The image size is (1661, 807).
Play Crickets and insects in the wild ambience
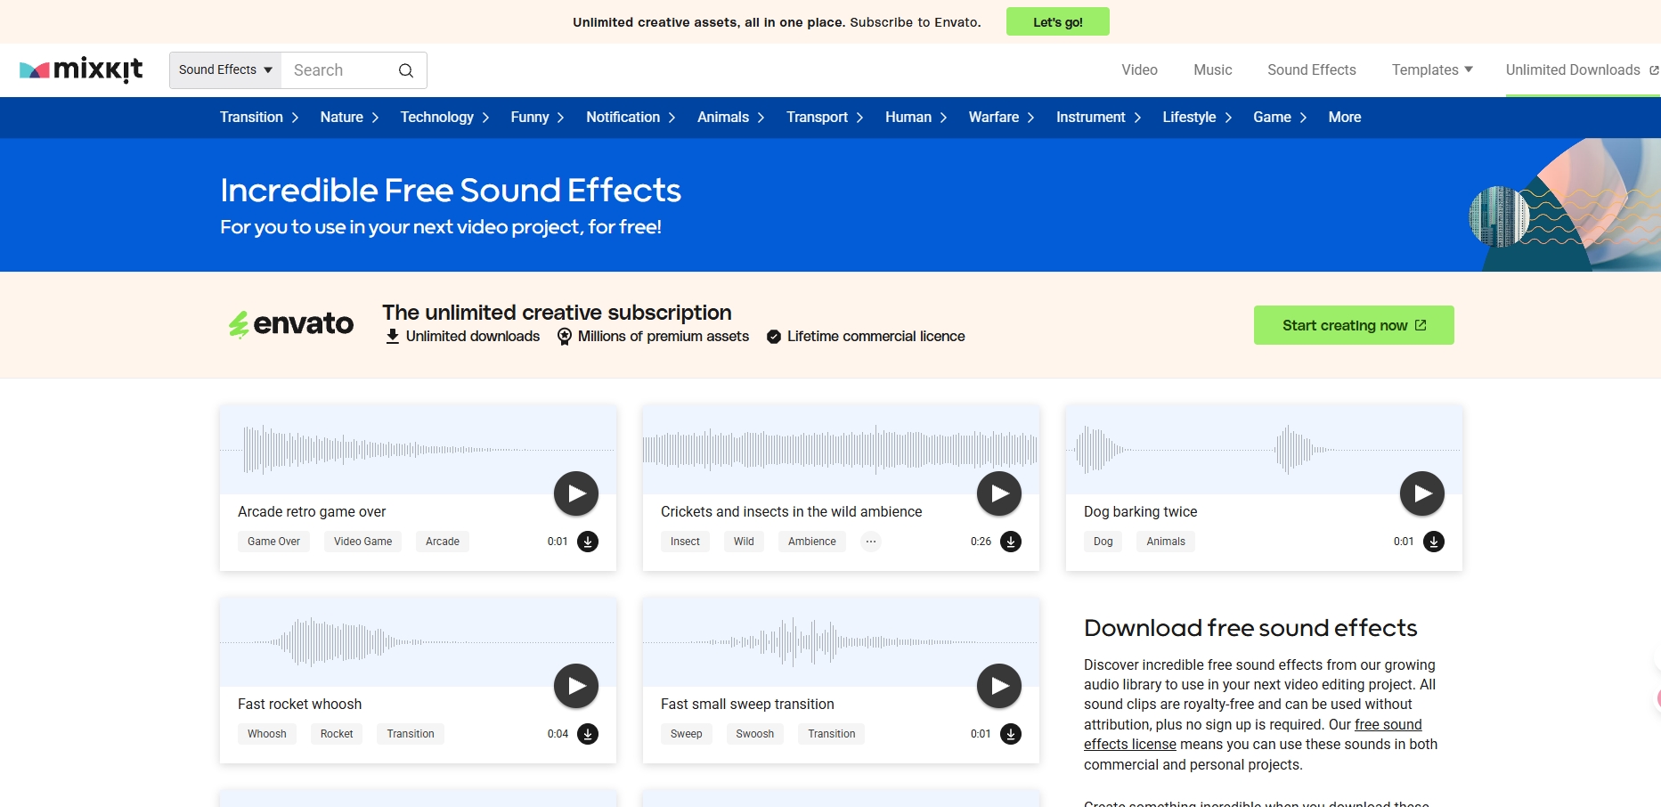[x=999, y=493]
